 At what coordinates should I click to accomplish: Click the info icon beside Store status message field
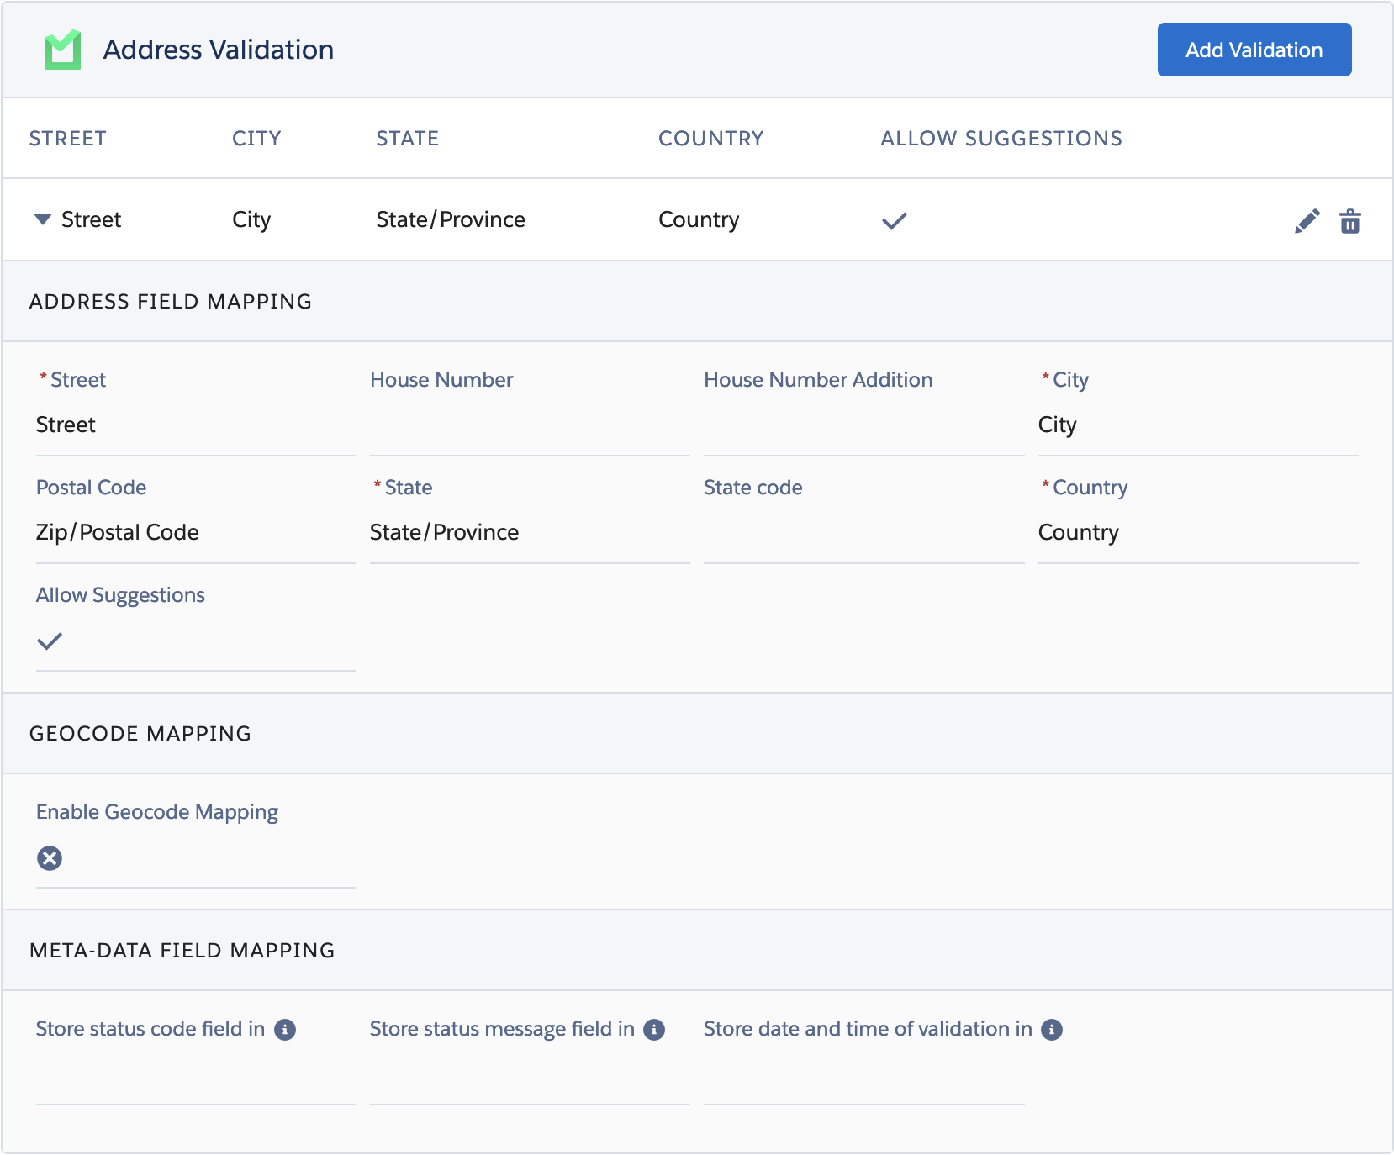pyautogui.click(x=654, y=1028)
